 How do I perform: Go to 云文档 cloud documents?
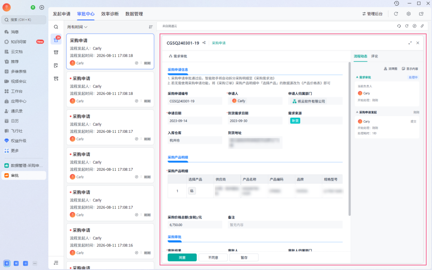24,52
